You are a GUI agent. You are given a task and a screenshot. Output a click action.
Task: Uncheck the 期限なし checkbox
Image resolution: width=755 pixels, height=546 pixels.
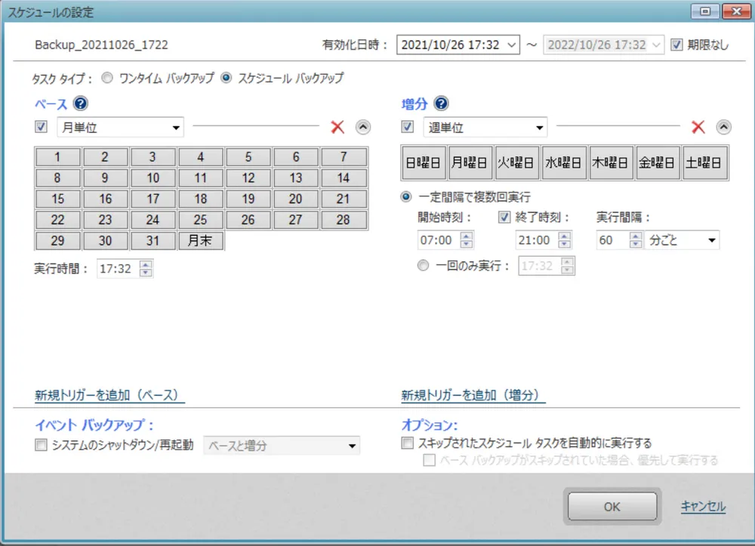pyautogui.click(x=677, y=45)
